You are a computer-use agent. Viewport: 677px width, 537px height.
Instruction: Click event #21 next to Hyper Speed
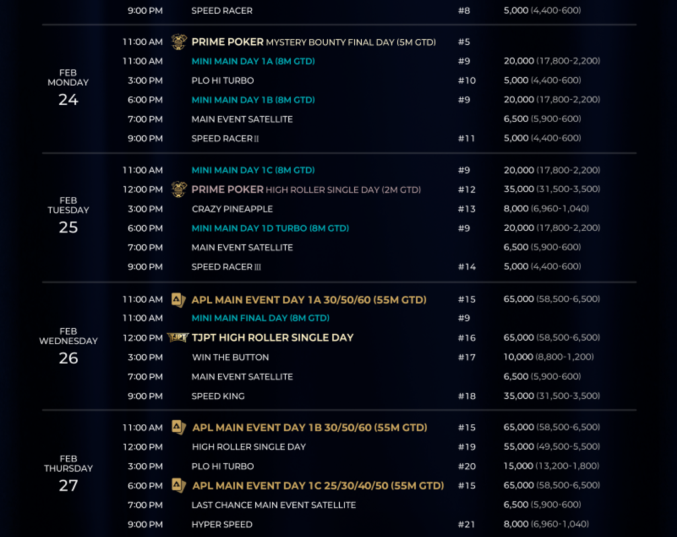point(467,524)
